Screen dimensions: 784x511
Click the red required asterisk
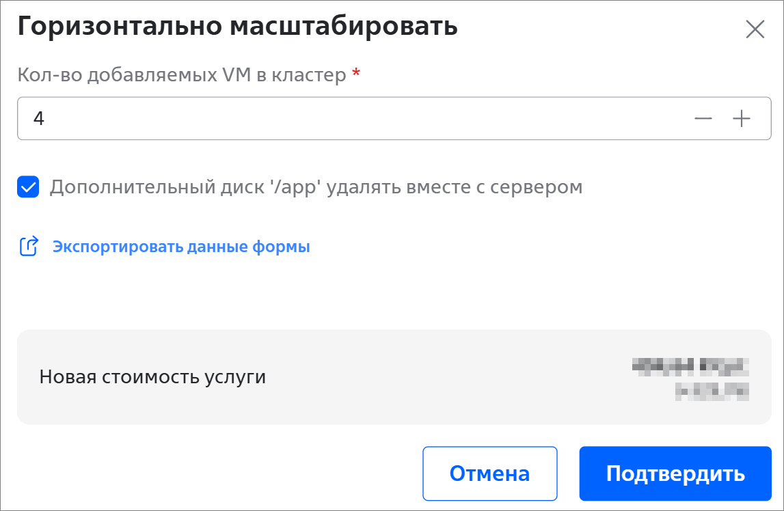click(x=355, y=74)
